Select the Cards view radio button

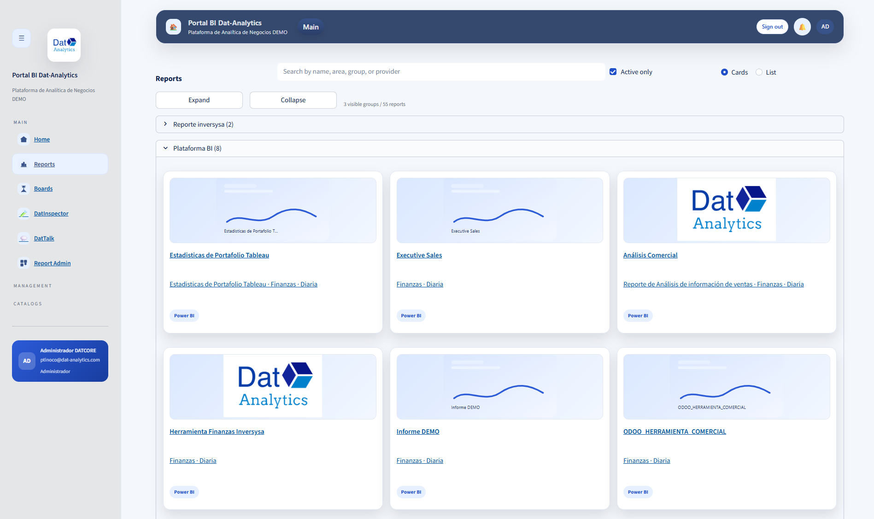pos(724,72)
